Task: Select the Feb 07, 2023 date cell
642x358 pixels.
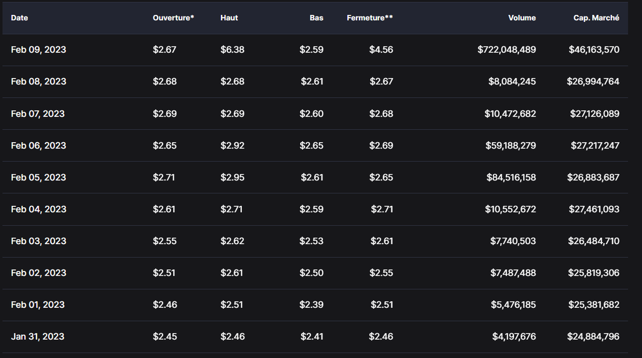Action: [37, 113]
